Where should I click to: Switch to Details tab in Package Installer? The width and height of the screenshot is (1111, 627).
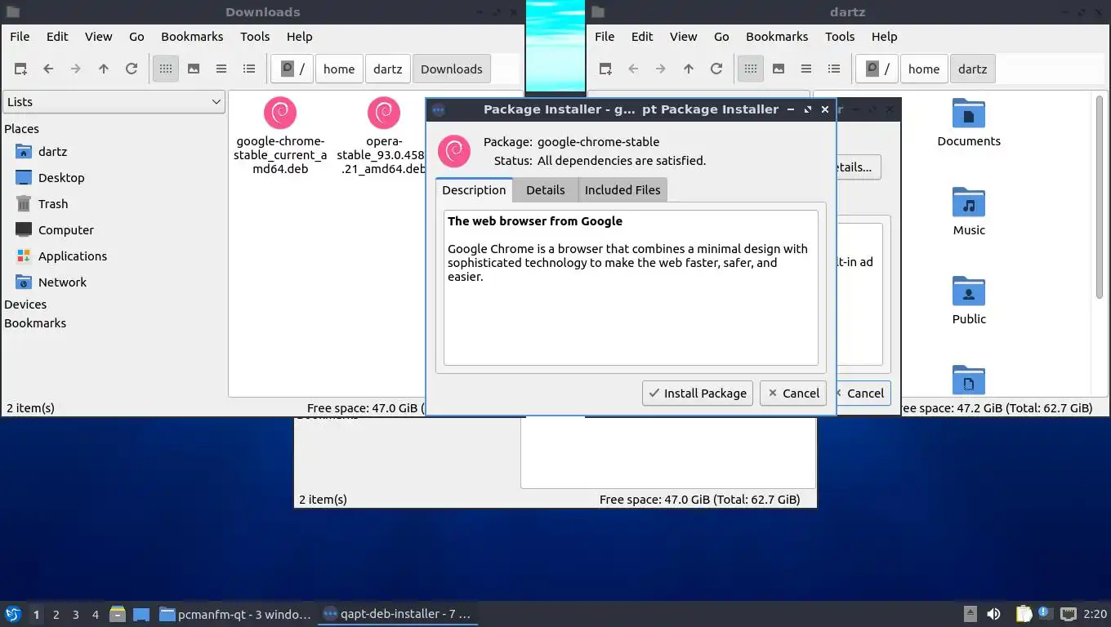pyautogui.click(x=546, y=190)
